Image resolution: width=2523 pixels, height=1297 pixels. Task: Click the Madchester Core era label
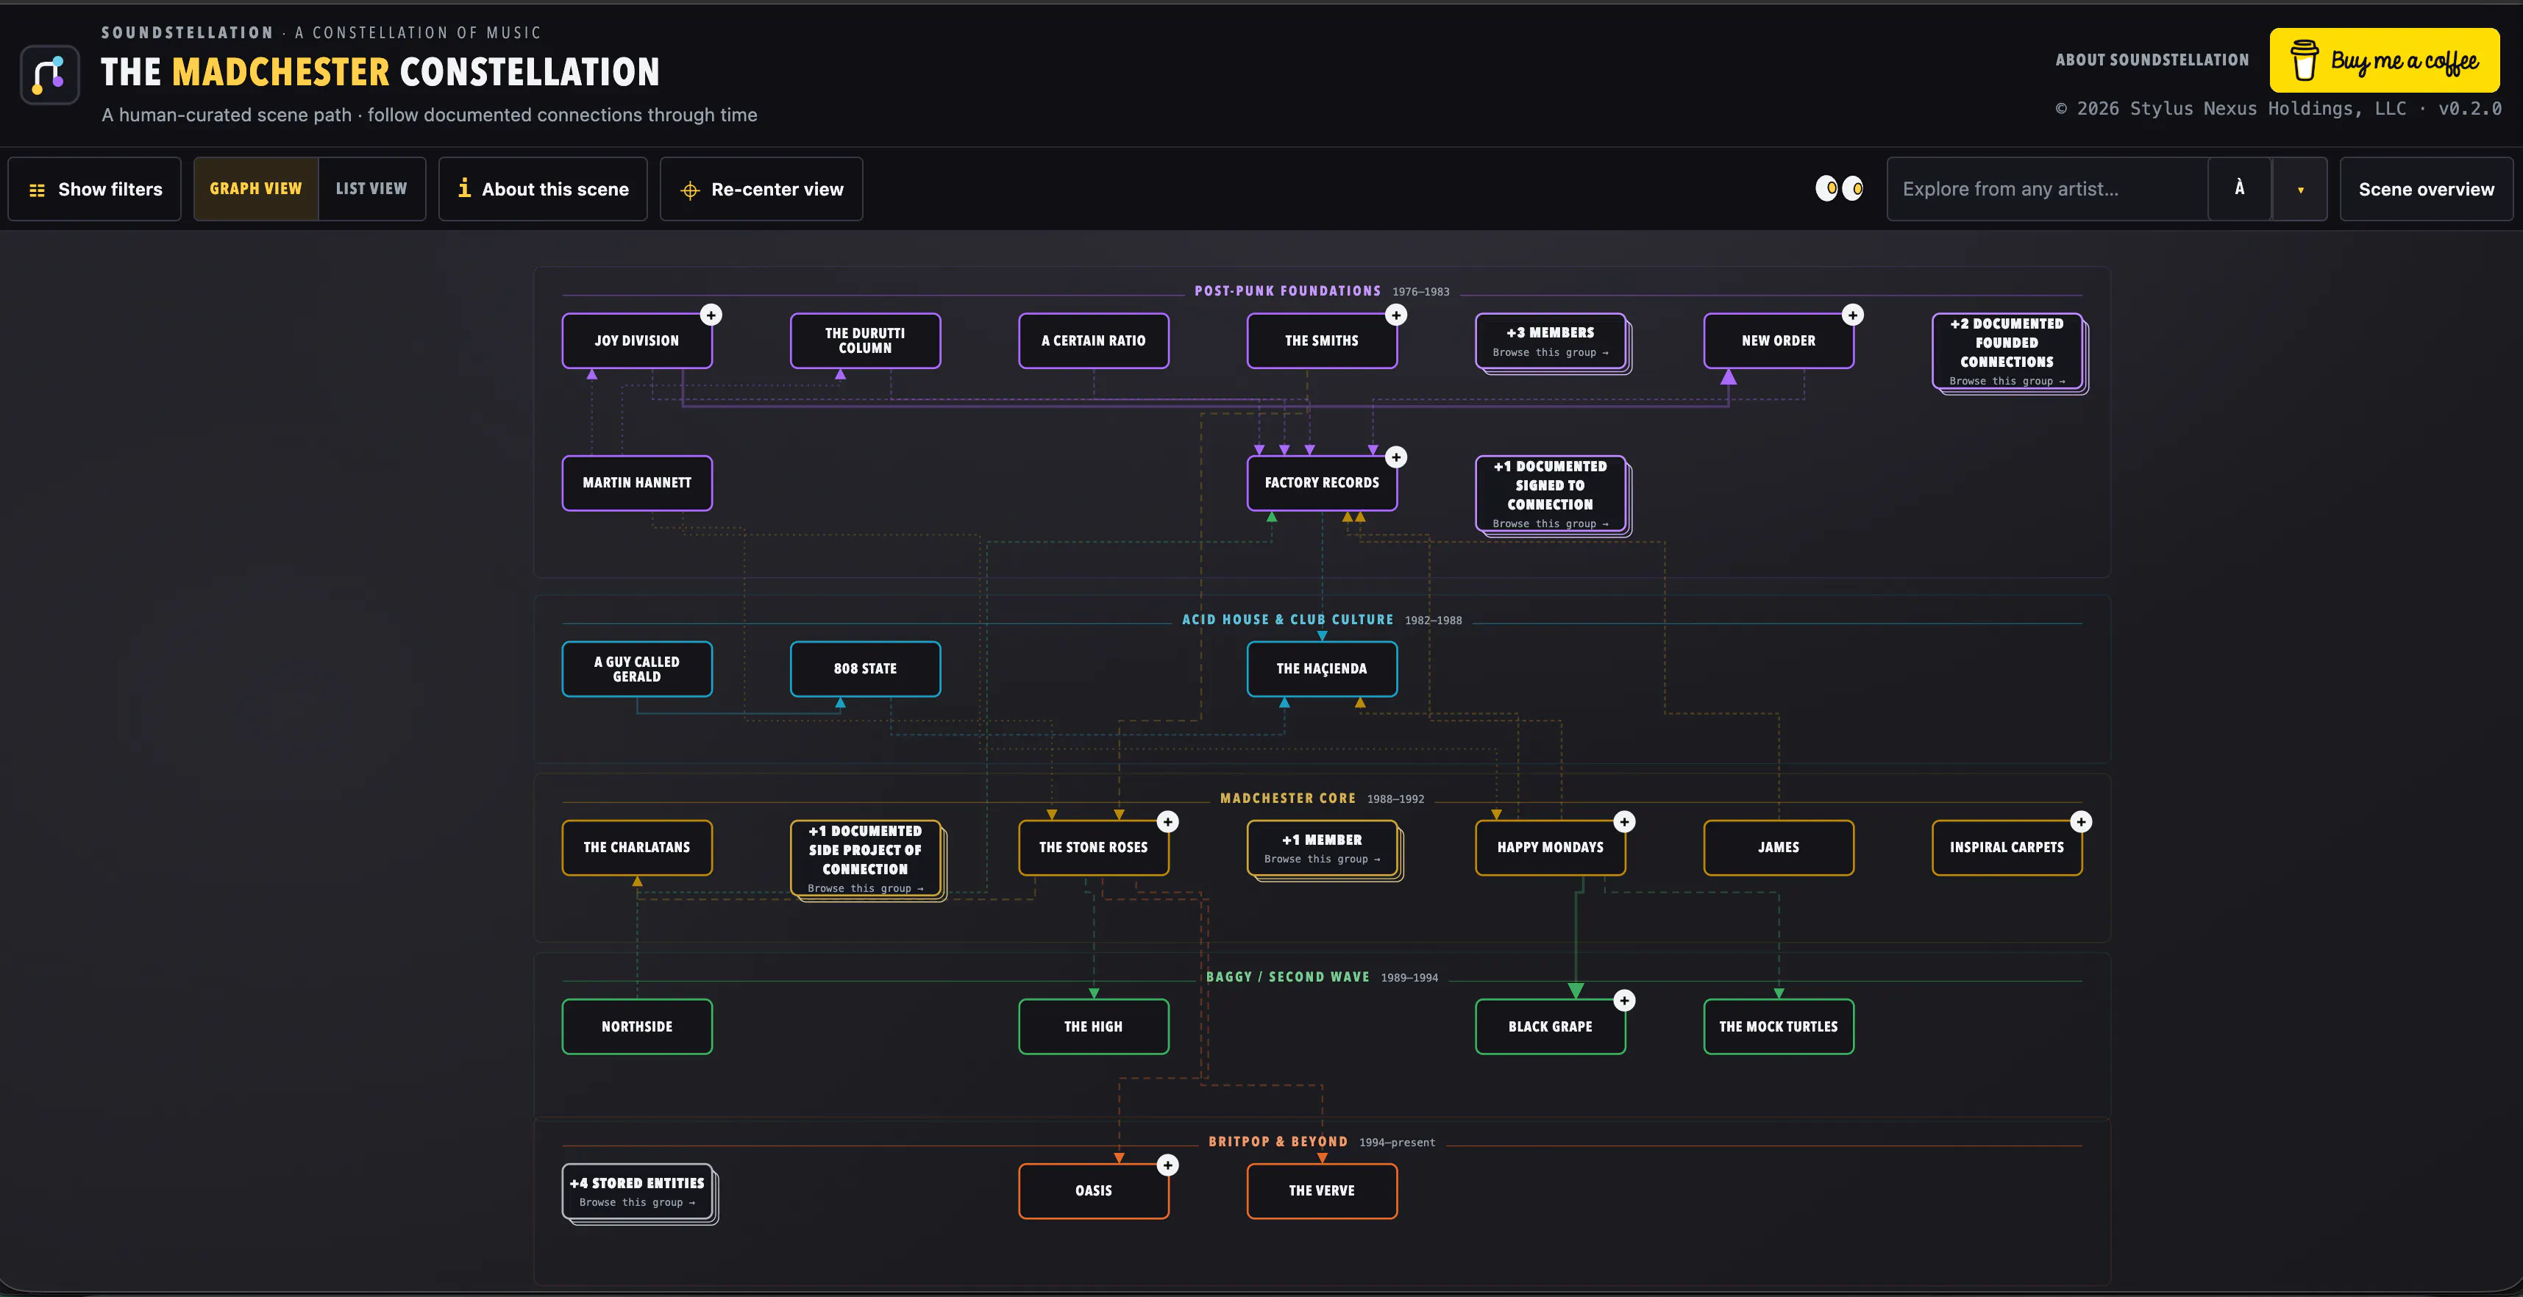(1287, 798)
